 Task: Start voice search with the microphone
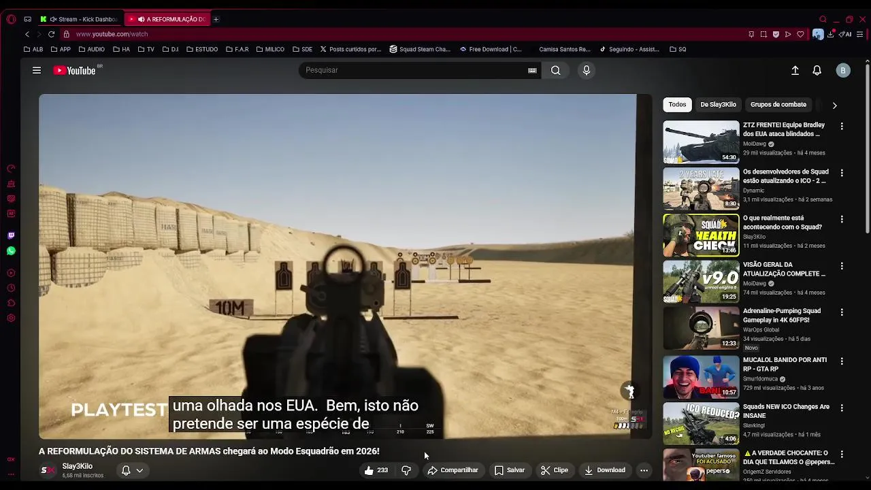pyautogui.click(x=587, y=70)
